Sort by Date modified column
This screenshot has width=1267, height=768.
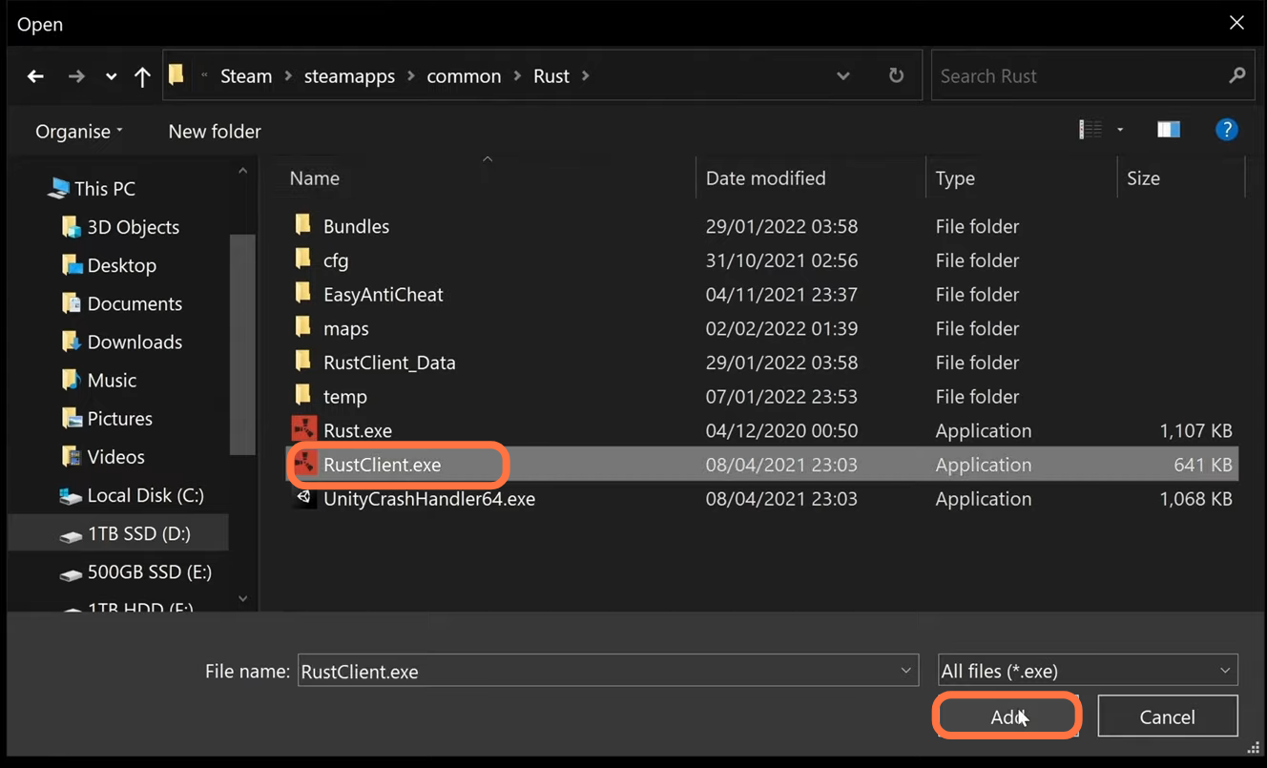tap(766, 178)
